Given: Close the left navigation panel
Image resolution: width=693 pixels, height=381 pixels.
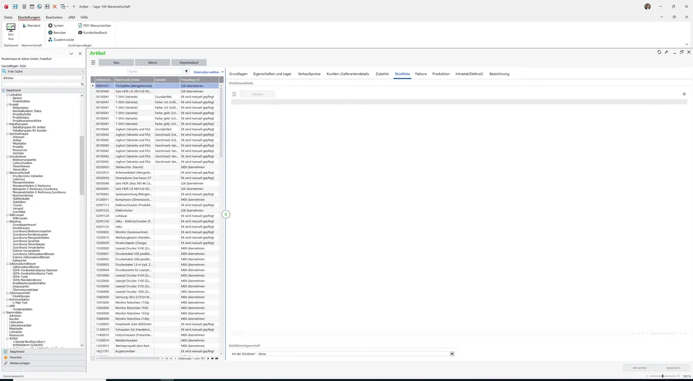Looking at the screenshot, I should point(79,53).
